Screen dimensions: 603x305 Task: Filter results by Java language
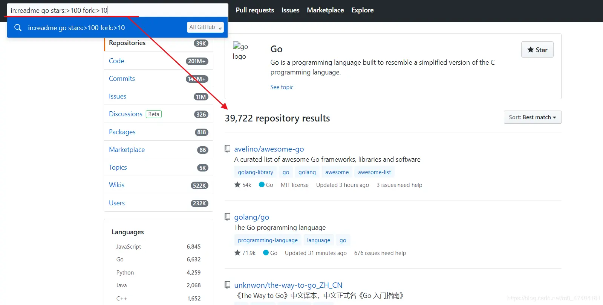(158, 285)
